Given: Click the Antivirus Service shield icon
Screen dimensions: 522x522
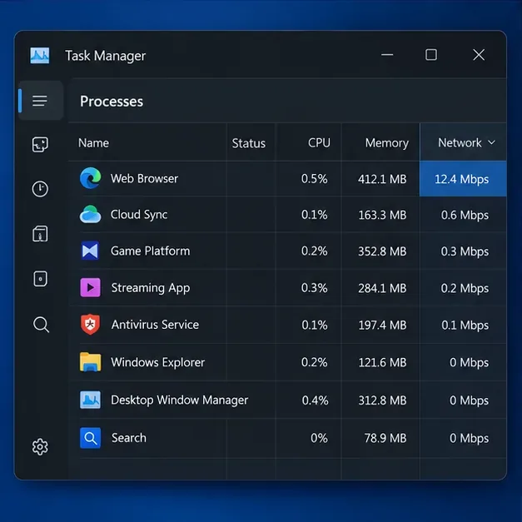Looking at the screenshot, I should click(90, 324).
